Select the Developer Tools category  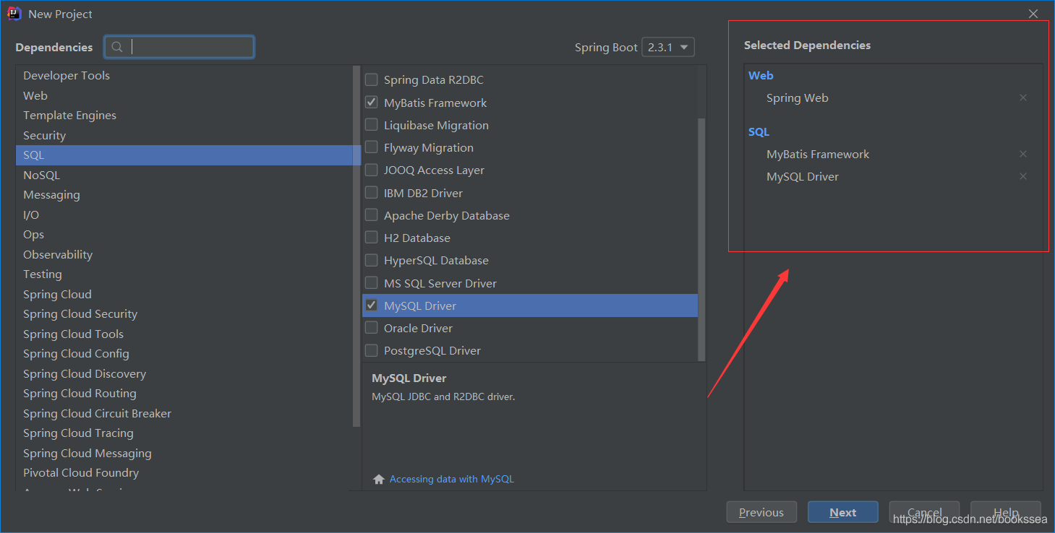point(184,75)
